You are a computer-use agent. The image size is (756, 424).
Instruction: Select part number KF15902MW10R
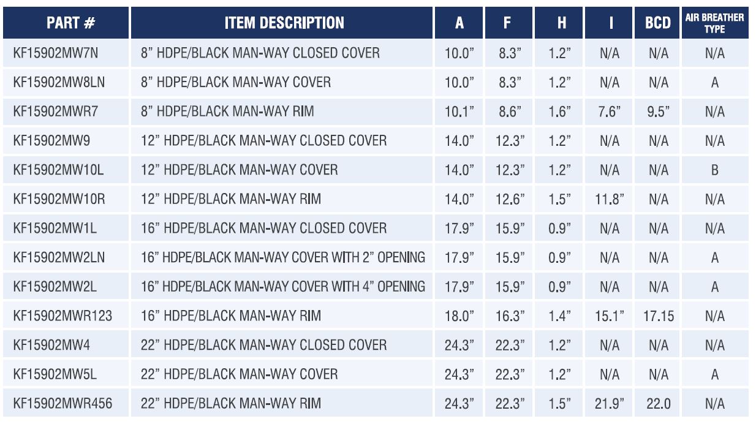point(59,199)
